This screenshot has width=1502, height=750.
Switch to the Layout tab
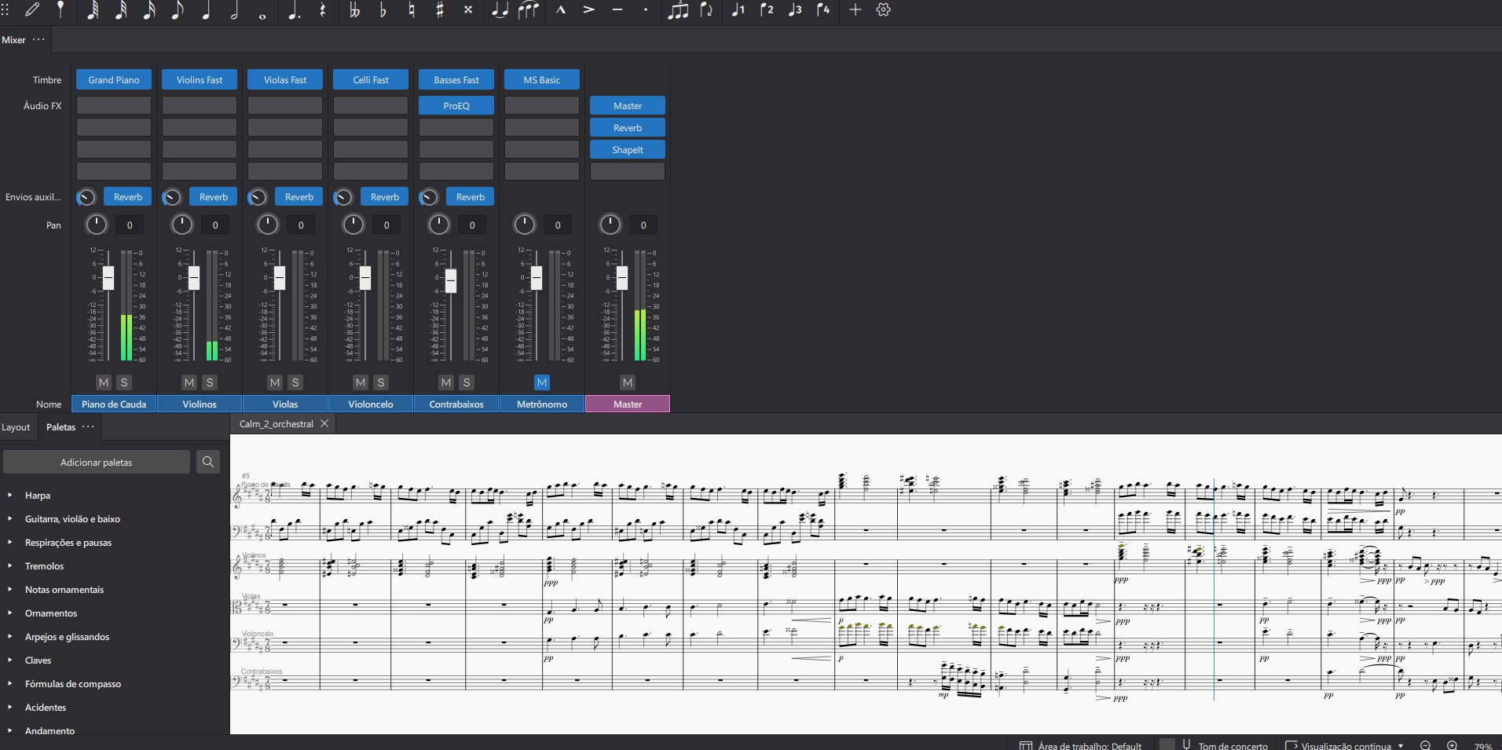16,427
